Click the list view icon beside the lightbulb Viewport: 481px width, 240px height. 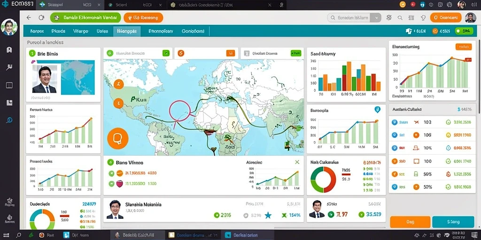pyautogui.click(x=411, y=18)
